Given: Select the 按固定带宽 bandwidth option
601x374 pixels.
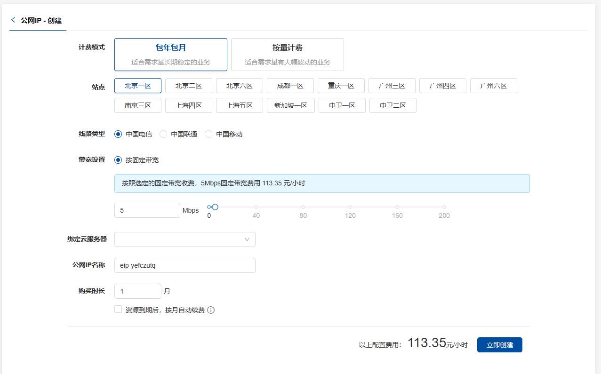Looking at the screenshot, I should coord(118,160).
